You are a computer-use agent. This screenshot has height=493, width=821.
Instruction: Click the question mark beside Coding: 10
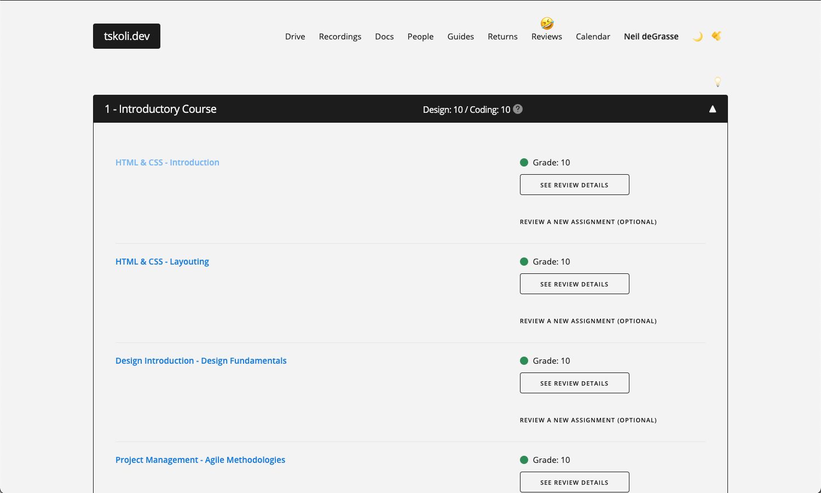(x=518, y=109)
